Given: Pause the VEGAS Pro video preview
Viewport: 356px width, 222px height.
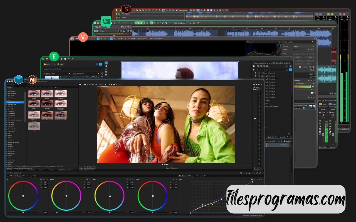Looking at the screenshot, I should click(165, 165).
